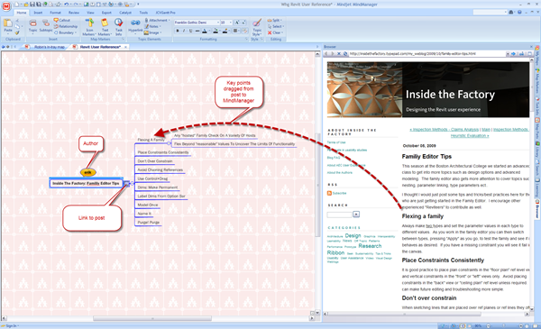Click the blog search input box
541x329 pixels.
click(x=339, y=215)
